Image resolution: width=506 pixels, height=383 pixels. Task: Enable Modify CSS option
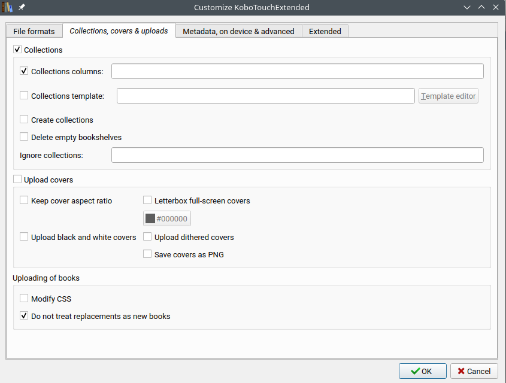24,299
